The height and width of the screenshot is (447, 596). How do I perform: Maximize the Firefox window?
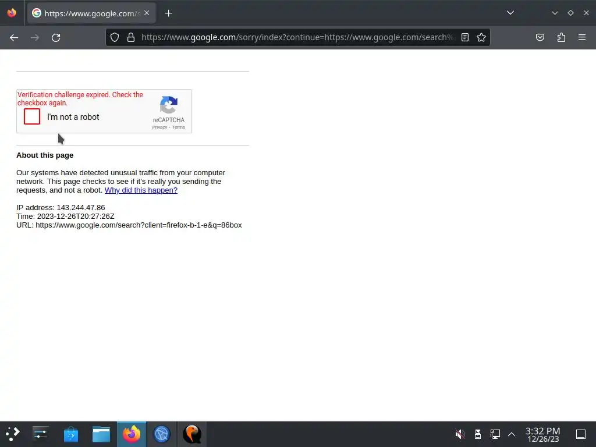click(570, 13)
